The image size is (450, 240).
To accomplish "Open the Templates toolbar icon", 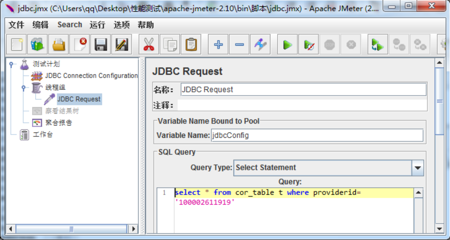I will [37, 45].
